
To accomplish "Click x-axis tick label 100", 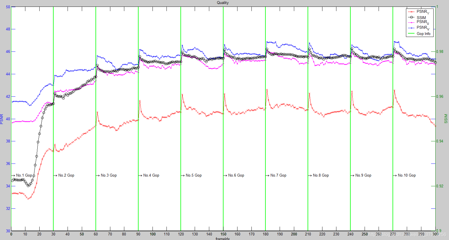I will click(x=153, y=234).
